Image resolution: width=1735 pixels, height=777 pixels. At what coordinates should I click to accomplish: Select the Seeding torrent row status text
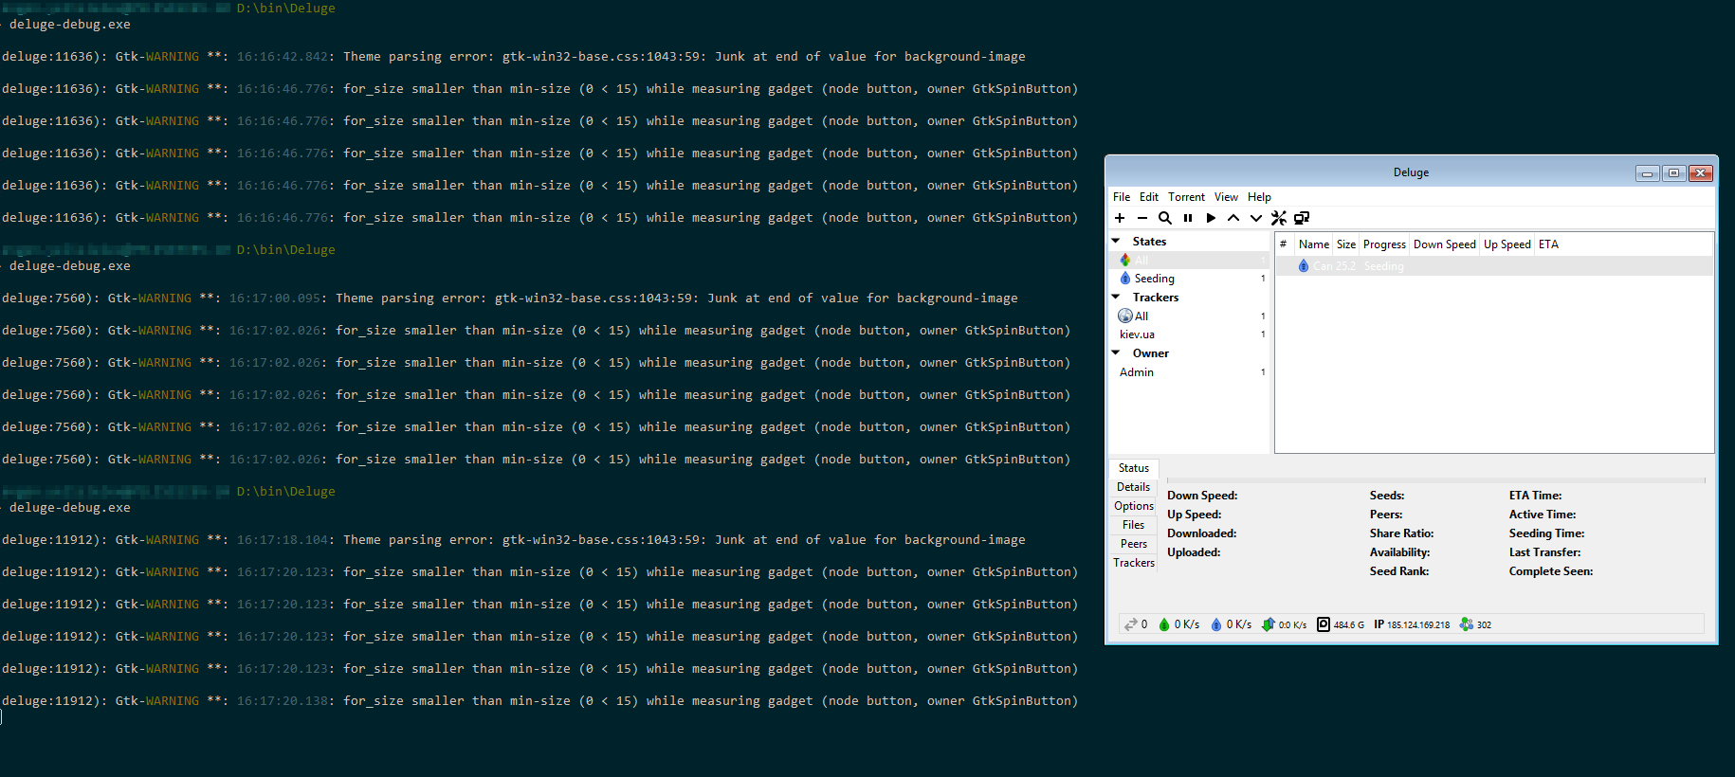pos(1383,266)
